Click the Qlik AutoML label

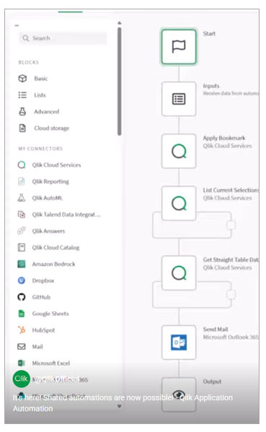[x=48, y=198]
